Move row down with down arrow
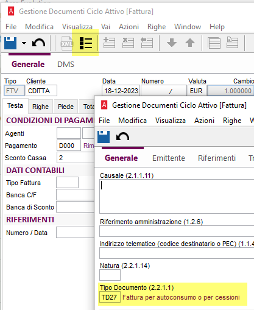 click(x=172, y=43)
